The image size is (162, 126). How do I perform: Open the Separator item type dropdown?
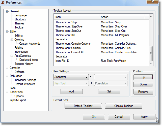[71, 77]
